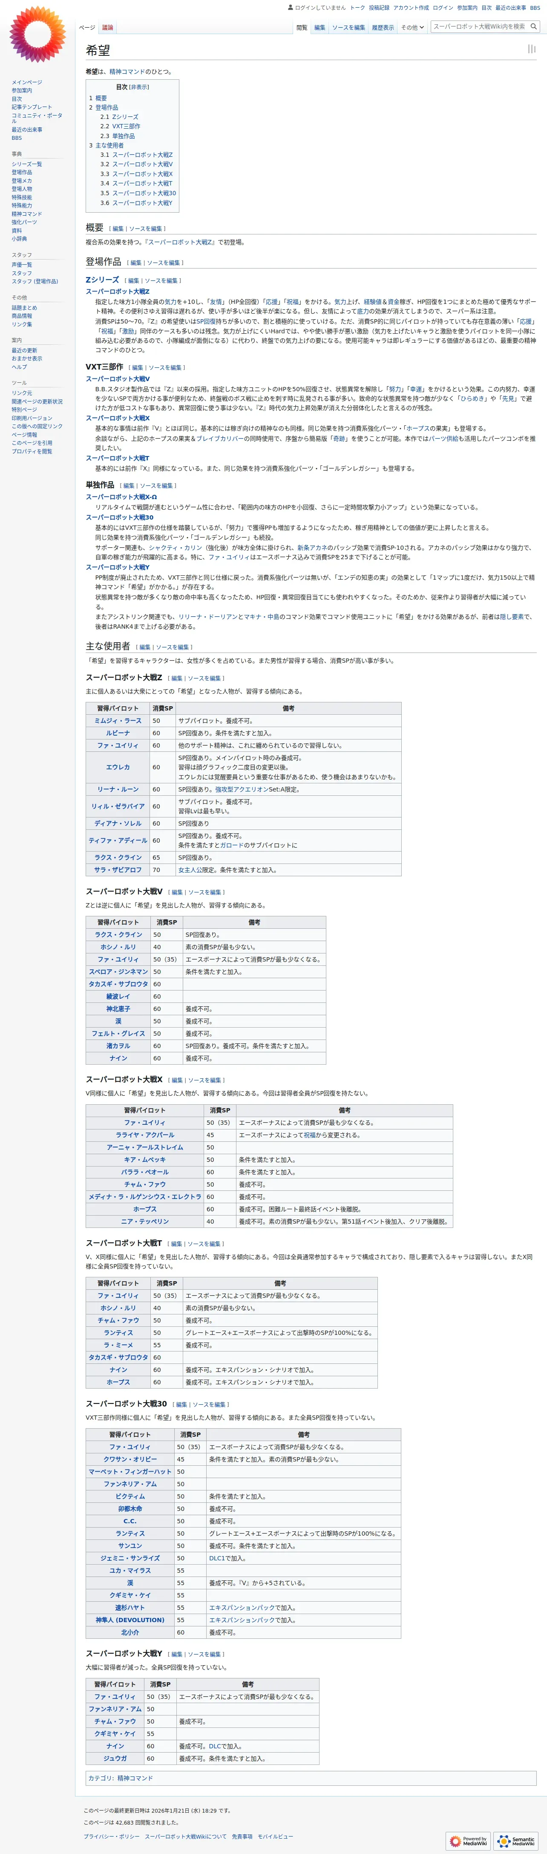Open モバイルビュー footer link
Image resolution: width=547 pixels, height=1854 pixels.
pyautogui.click(x=275, y=1837)
